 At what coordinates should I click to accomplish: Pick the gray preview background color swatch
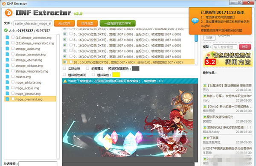[136, 69]
